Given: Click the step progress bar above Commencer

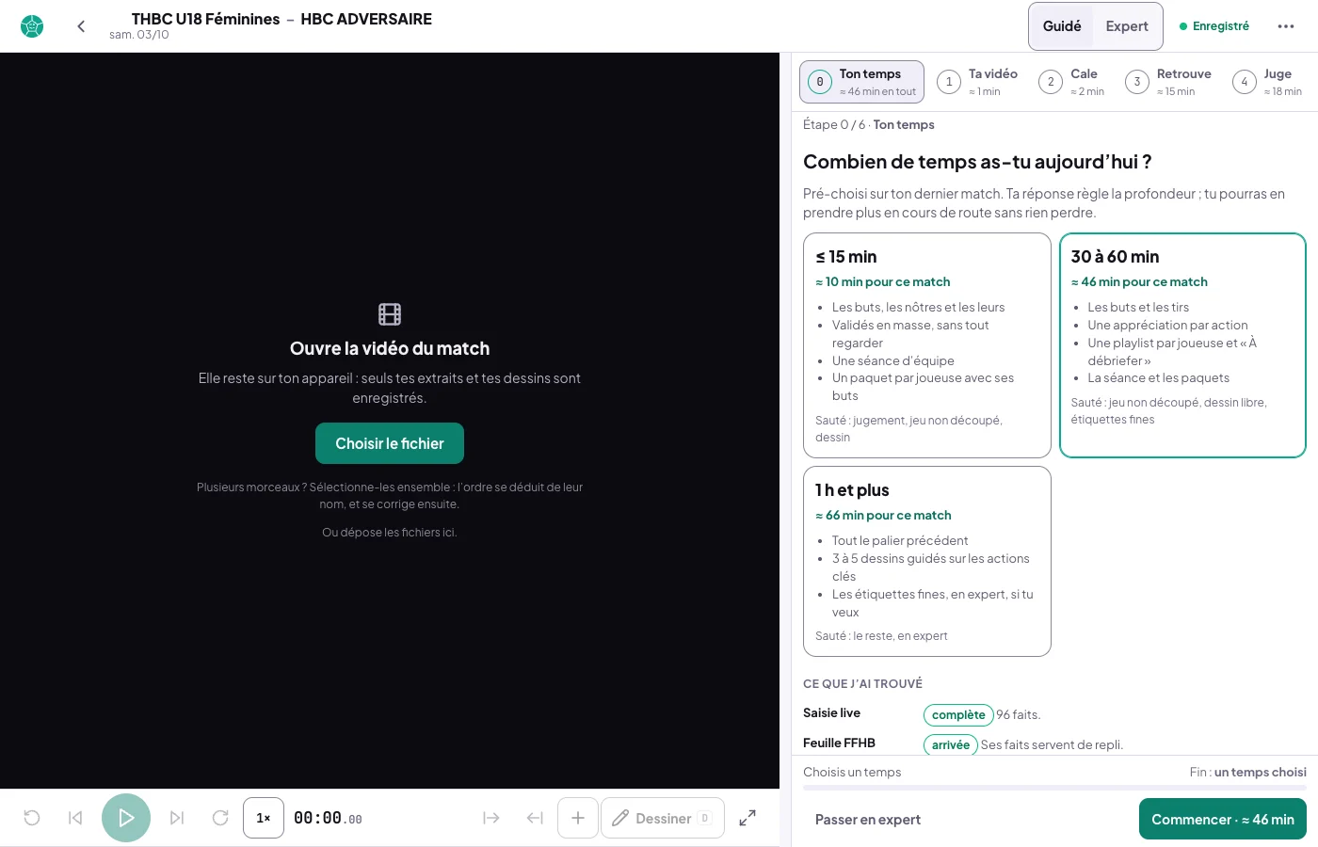Looking at the screenshot, I should (x=1054, y=787).
